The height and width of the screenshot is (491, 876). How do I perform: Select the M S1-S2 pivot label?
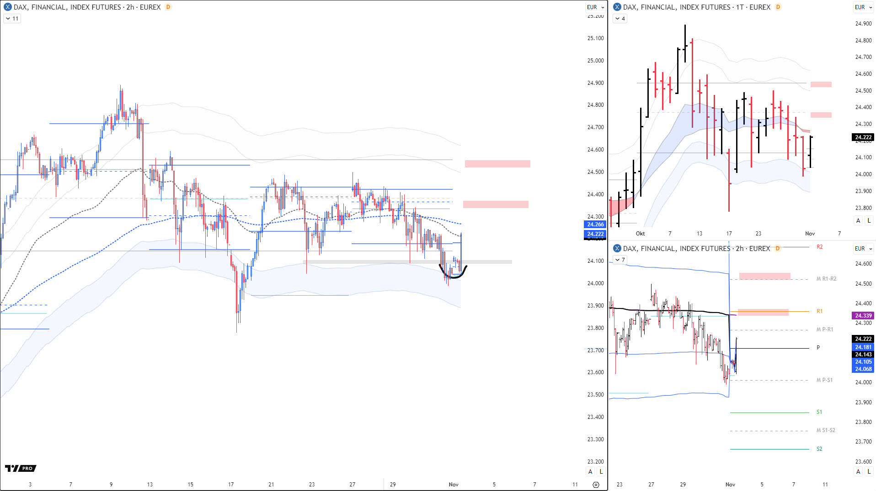pyautogui.click(x=826, y=430)
